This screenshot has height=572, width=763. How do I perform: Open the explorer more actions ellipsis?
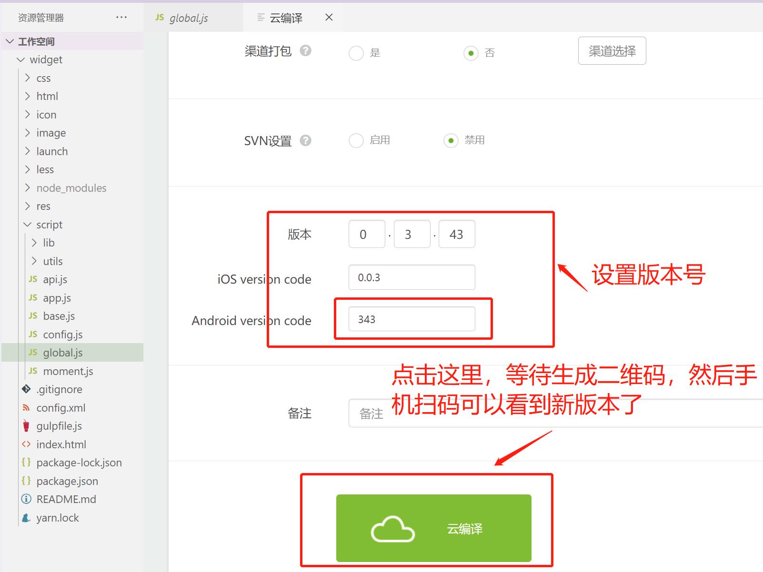click(121, 17)
